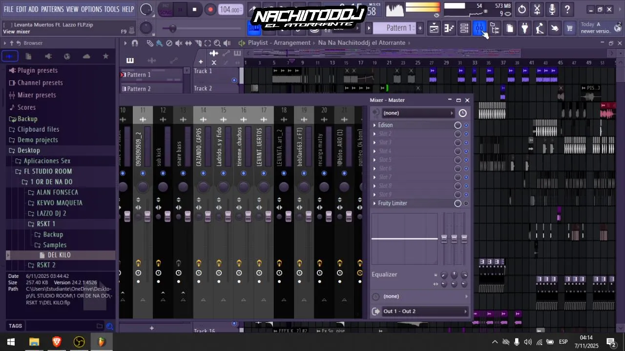Open the EDIT menu

pyautogui.click(x=21, y=9)
